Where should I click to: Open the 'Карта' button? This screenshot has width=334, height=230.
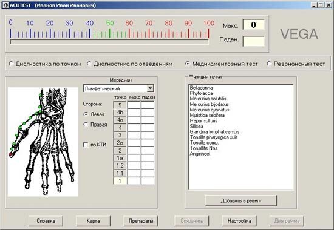click(94, 221)
